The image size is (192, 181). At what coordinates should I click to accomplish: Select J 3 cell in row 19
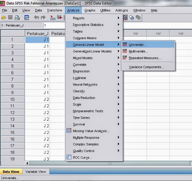[x=37, y=159]
